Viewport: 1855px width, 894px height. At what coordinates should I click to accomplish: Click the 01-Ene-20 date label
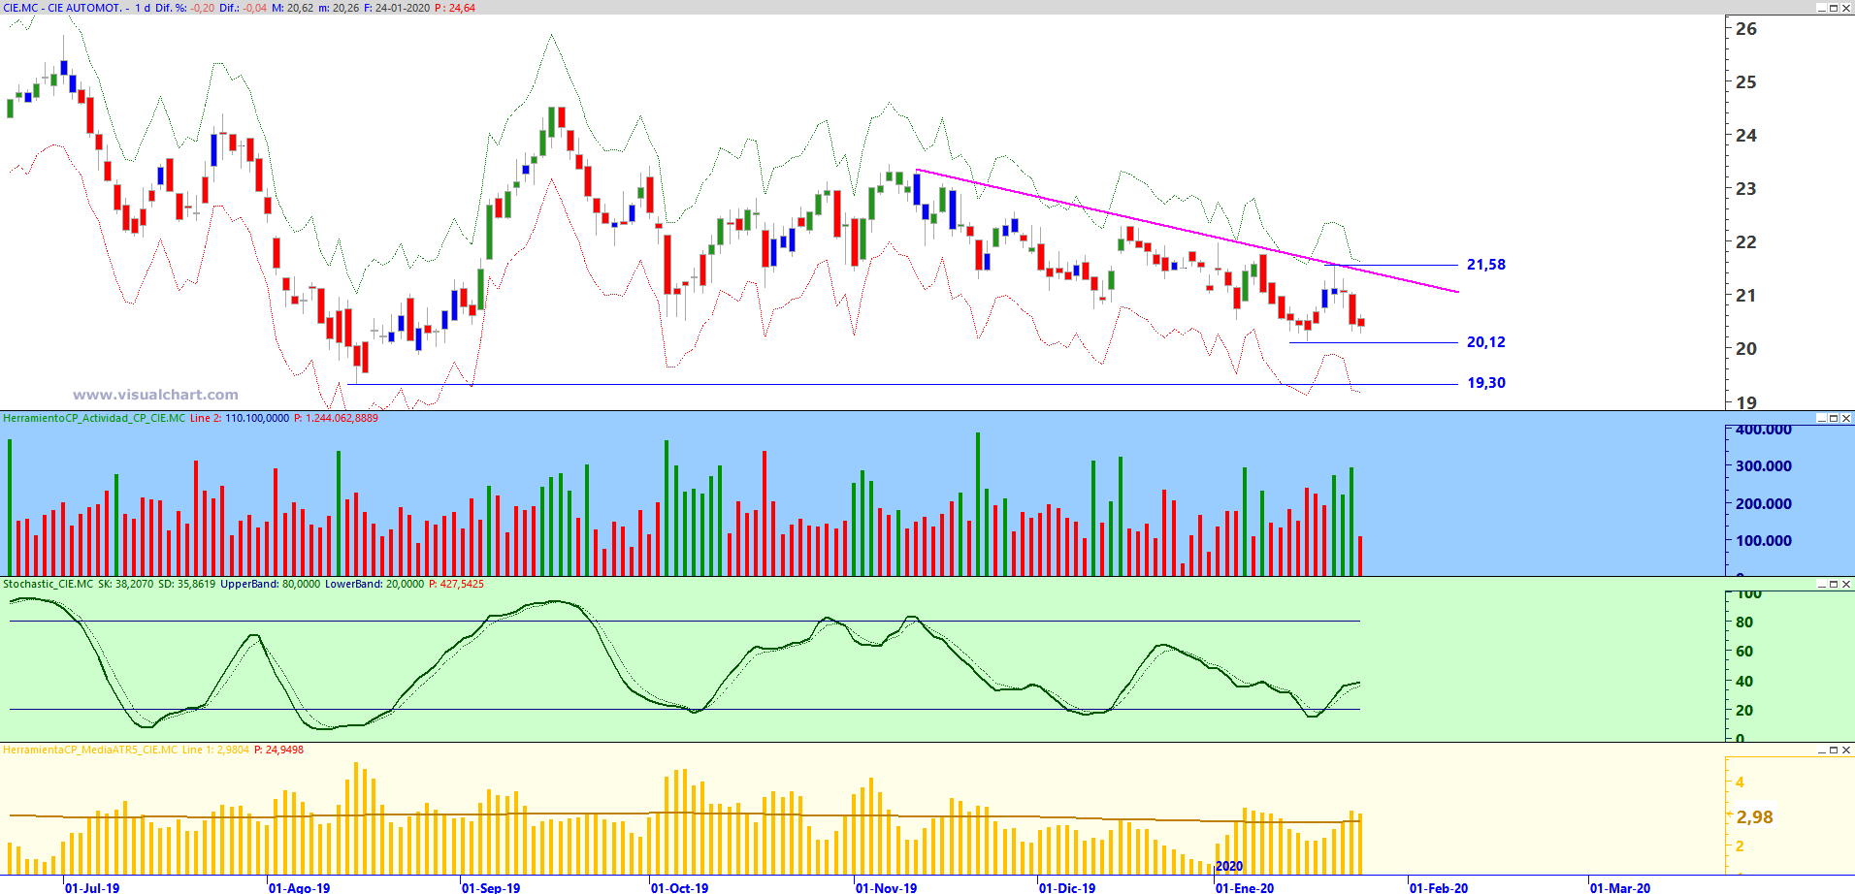click(1245, 887)
